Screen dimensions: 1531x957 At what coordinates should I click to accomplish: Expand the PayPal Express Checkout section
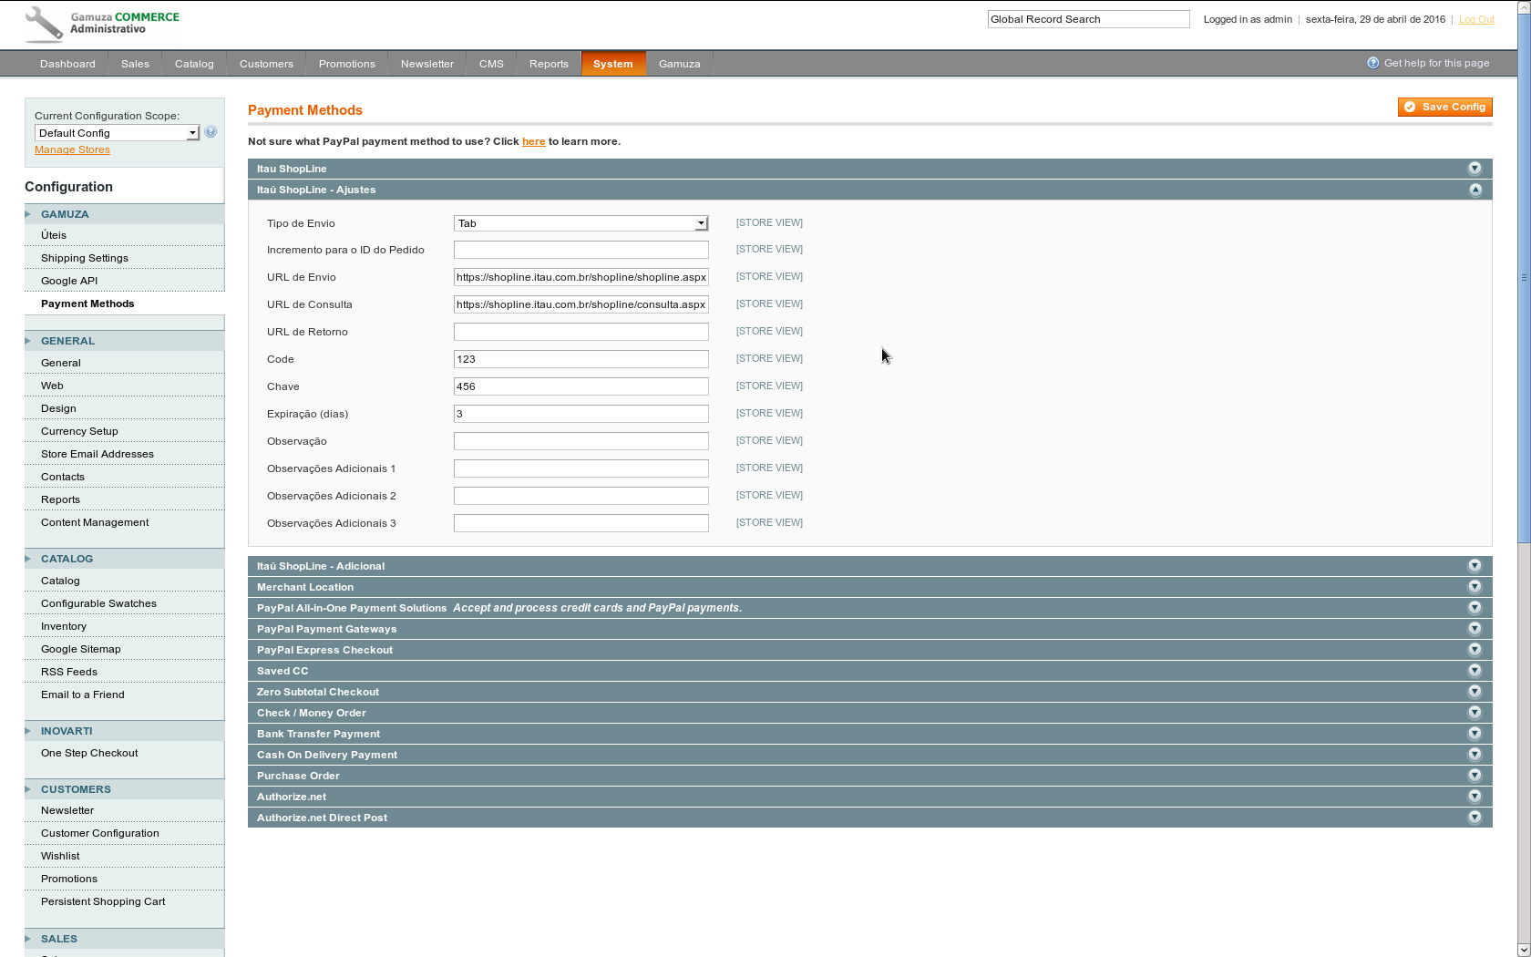pyautogui.click(x=1474, y=650)
